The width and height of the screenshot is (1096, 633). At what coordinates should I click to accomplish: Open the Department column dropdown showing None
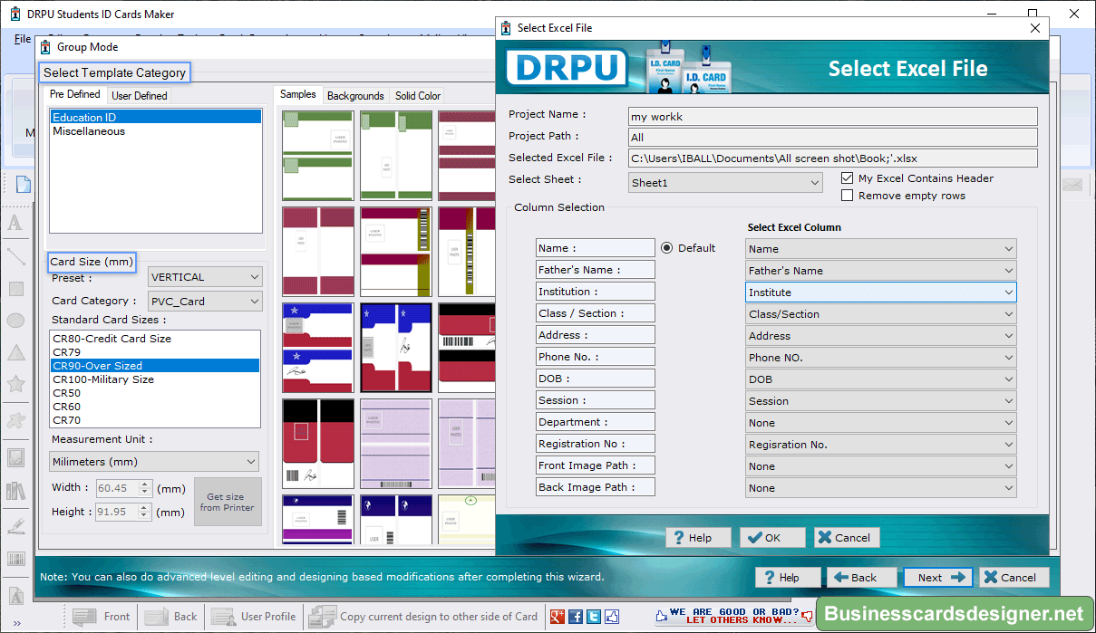coord(880,423)
